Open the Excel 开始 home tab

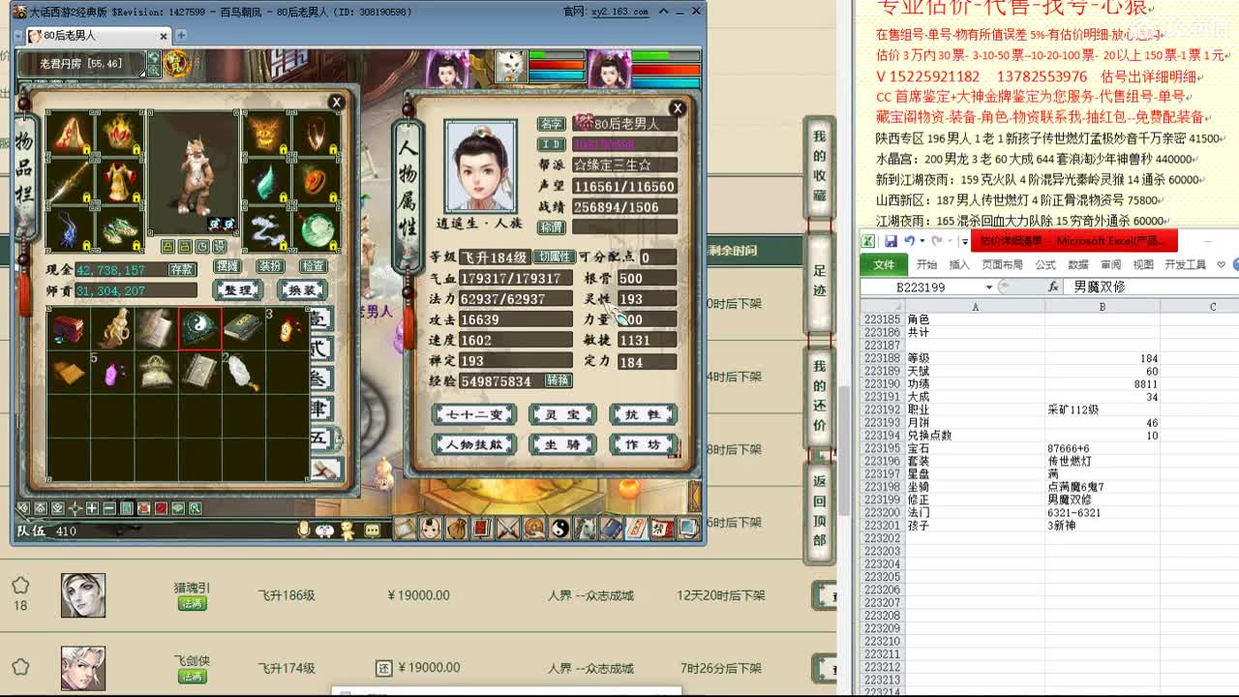click(926, 264)
